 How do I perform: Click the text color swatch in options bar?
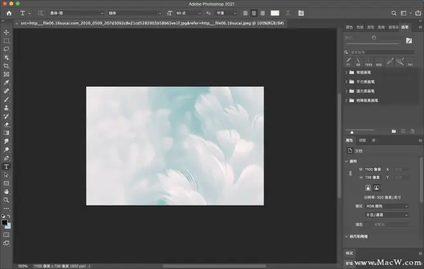(275, 13)
